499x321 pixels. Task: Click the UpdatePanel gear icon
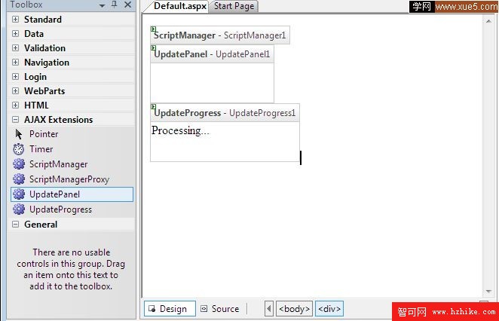(19, 194)
